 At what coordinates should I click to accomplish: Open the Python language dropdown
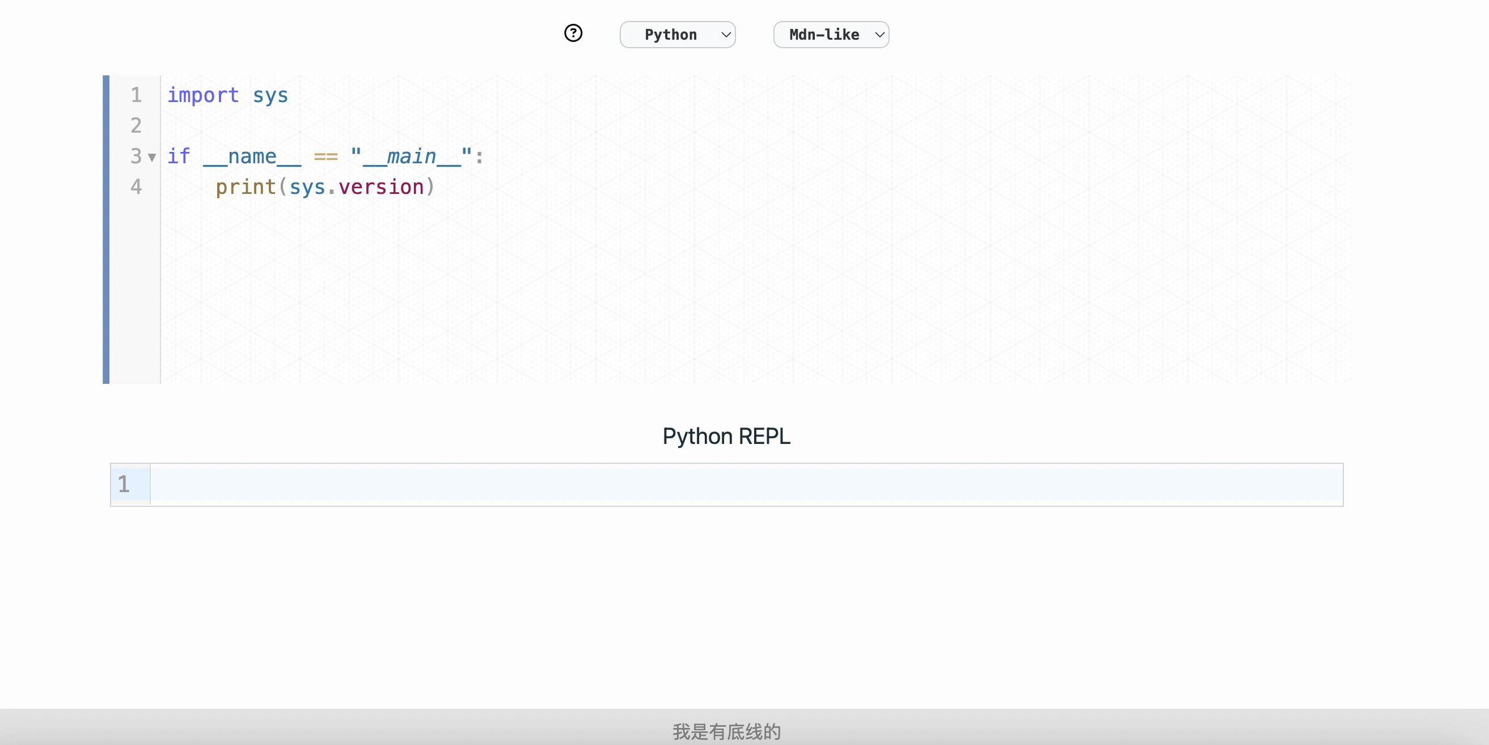pos(678,35)
